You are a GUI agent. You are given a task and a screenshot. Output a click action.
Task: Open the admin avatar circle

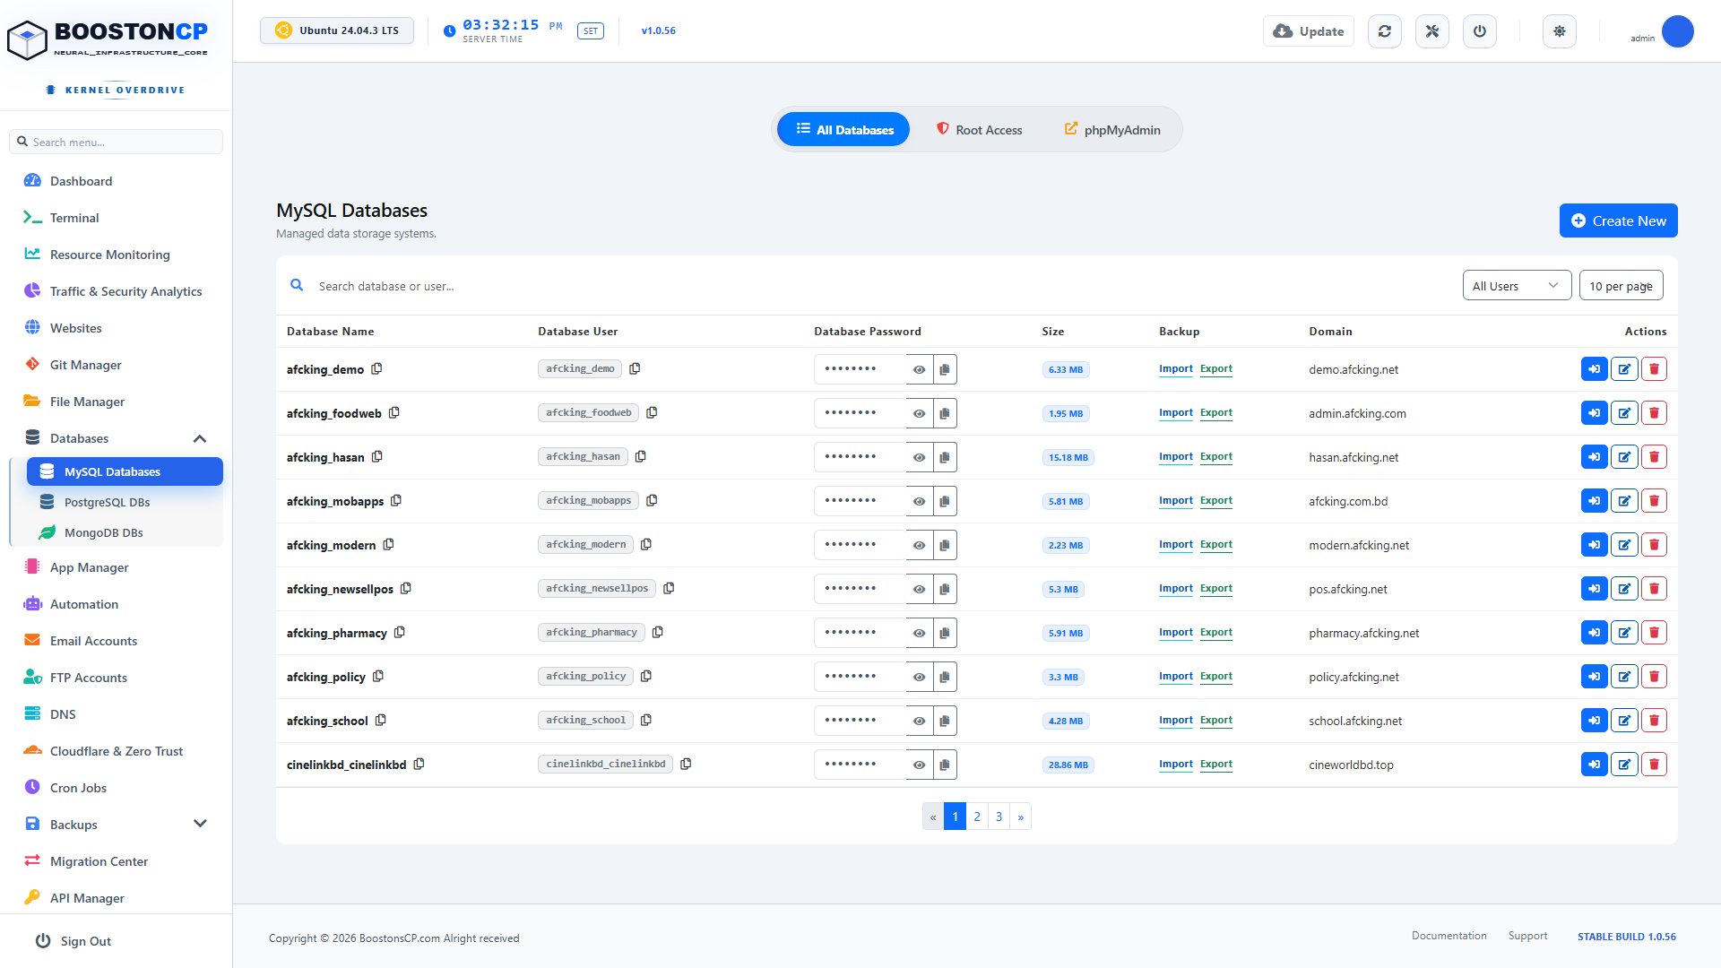click(1677, 31)
